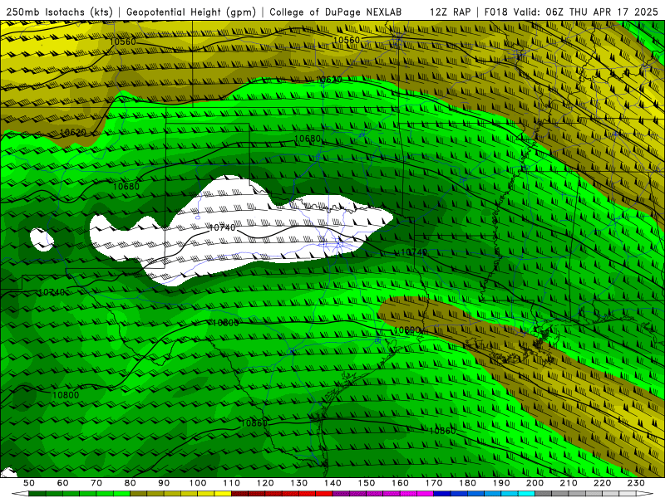Click the '80' colorbar label
Screen dimensions: 665x498
pos(131,483)
